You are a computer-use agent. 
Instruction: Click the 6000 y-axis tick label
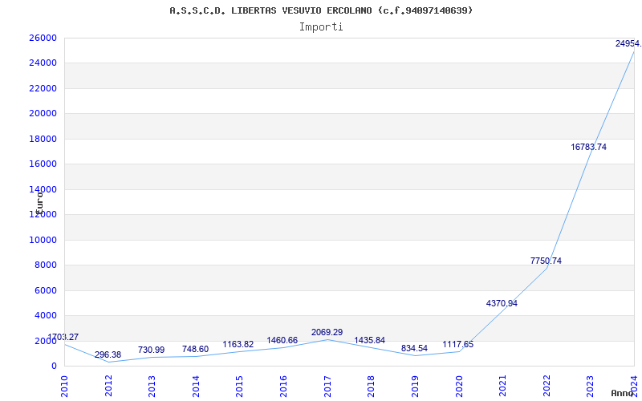click(x=45, y=290)
